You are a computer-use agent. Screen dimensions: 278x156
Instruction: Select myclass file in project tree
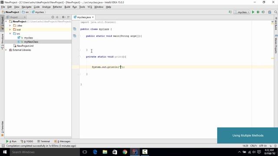29,38
